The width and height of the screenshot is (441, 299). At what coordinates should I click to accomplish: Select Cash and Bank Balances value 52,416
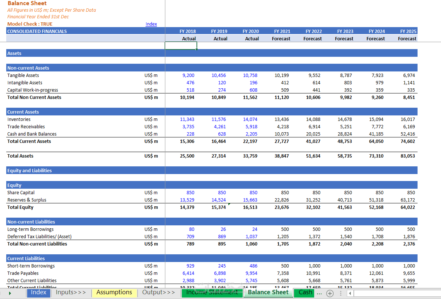[408, 134]
